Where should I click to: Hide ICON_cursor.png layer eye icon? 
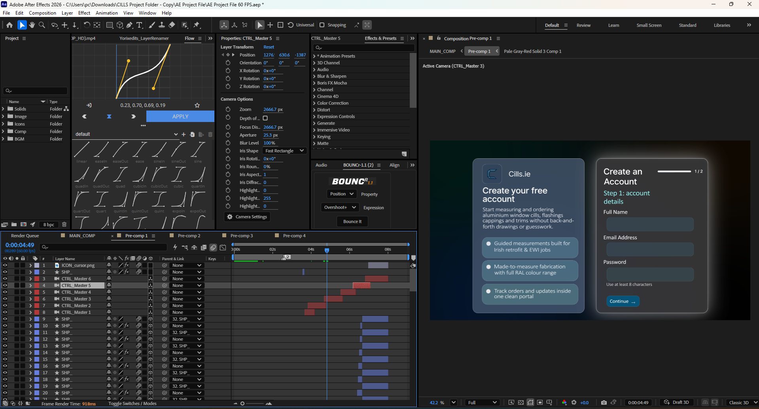pos(5,265)
